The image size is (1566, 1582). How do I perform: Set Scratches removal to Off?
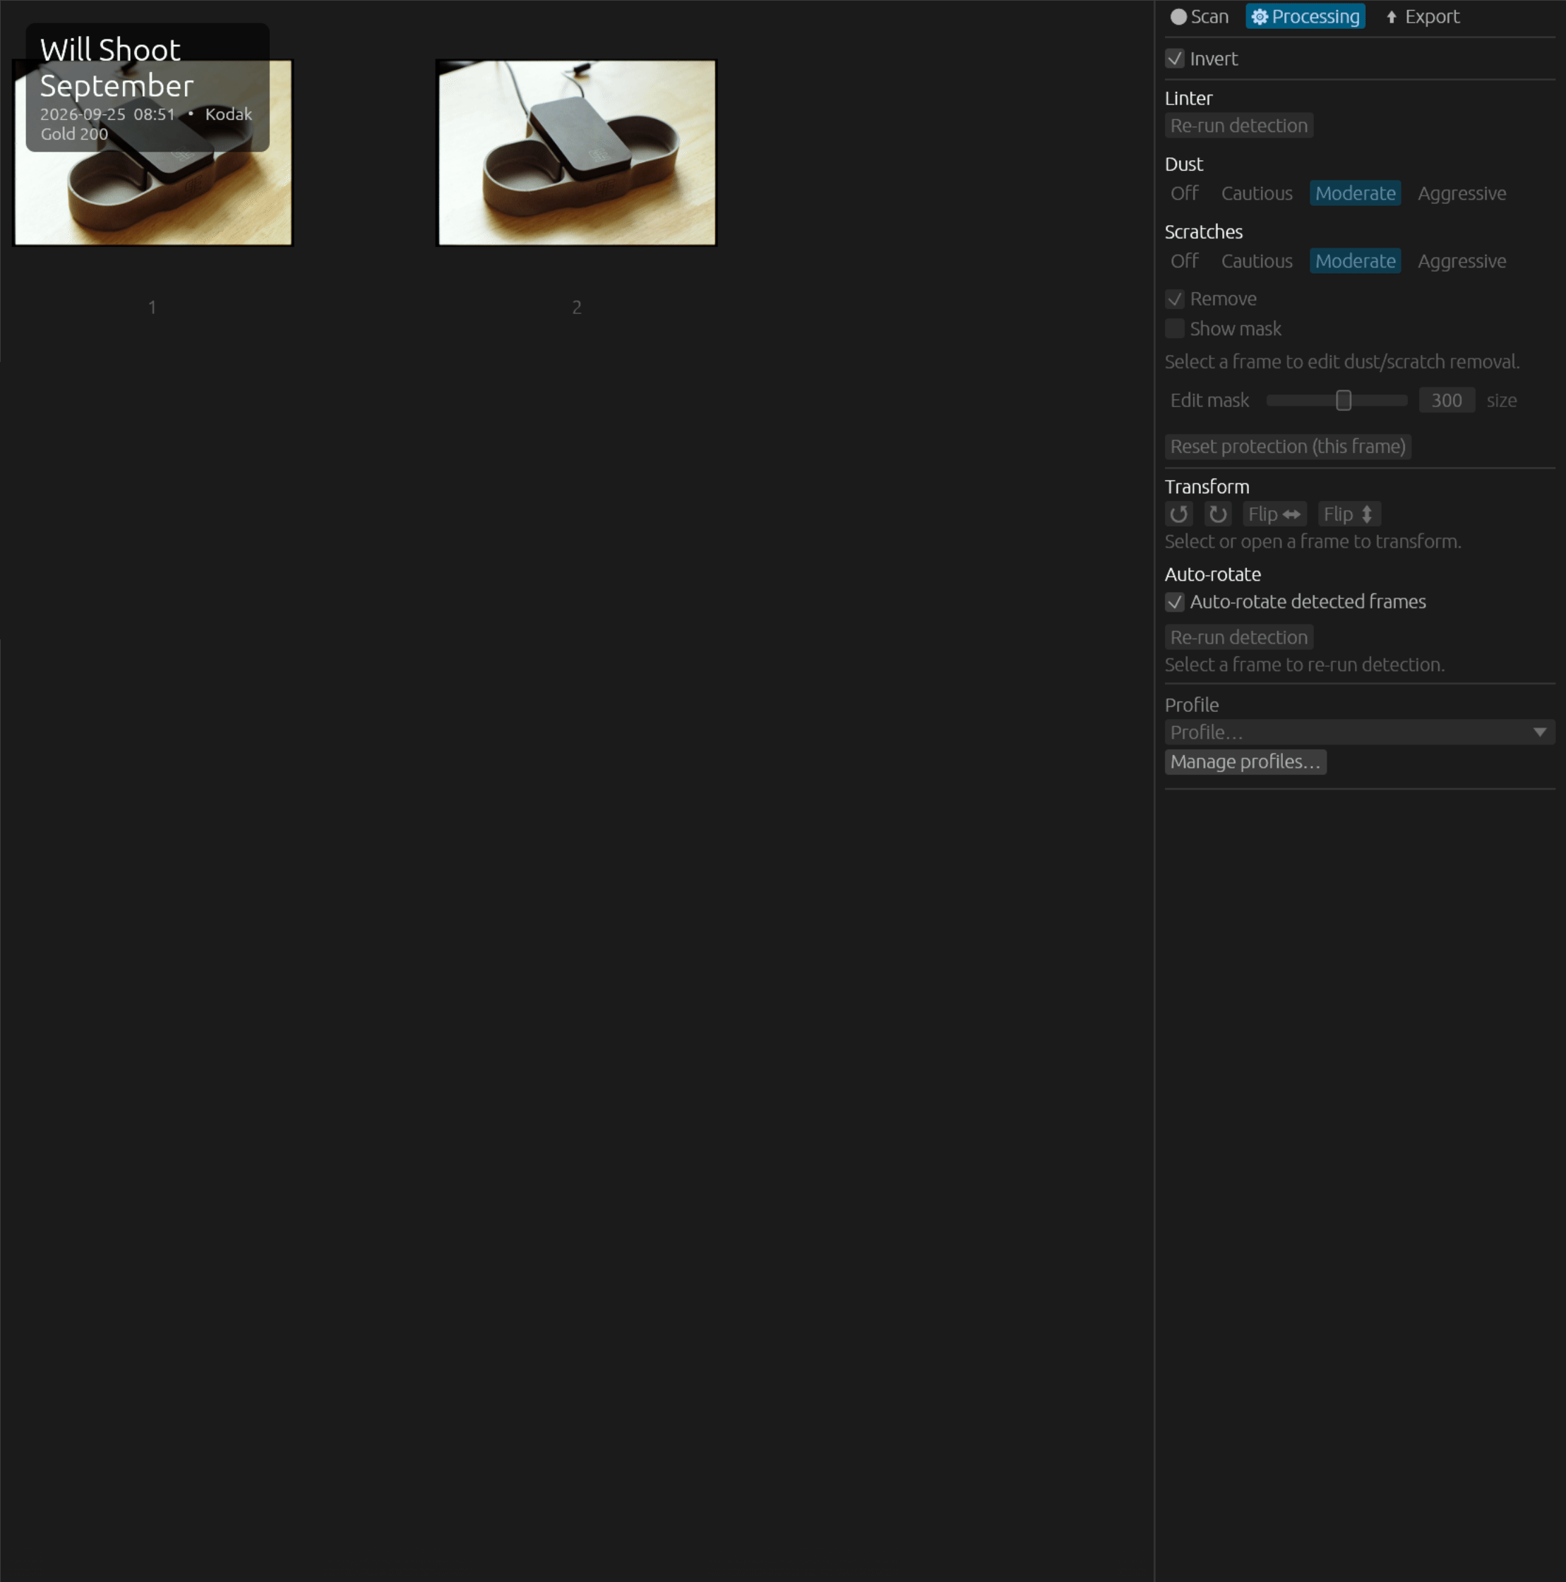pyautogui.click(x=1184, y=261)
